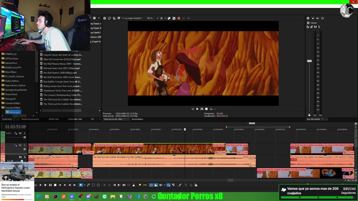Toggle automatic crossfades icon
Image resolution: width=358 pixels, height=201 pixels.
156,185
